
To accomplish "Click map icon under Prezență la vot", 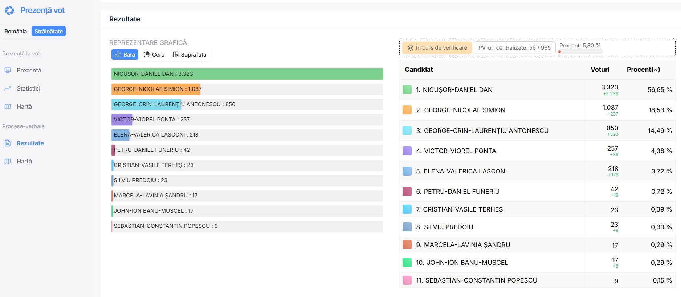I will tap(8, 106).
